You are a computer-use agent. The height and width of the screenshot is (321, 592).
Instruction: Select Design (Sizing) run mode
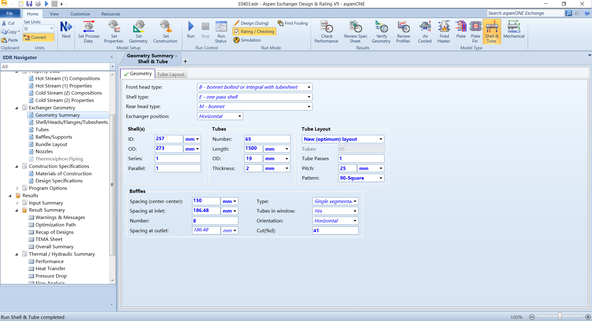251,23
